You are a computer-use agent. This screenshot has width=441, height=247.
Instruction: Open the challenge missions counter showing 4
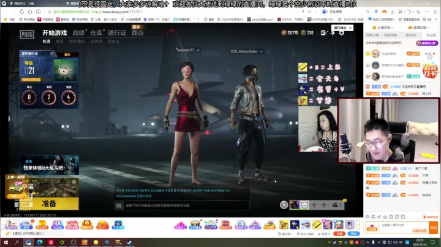coord(69,97)
